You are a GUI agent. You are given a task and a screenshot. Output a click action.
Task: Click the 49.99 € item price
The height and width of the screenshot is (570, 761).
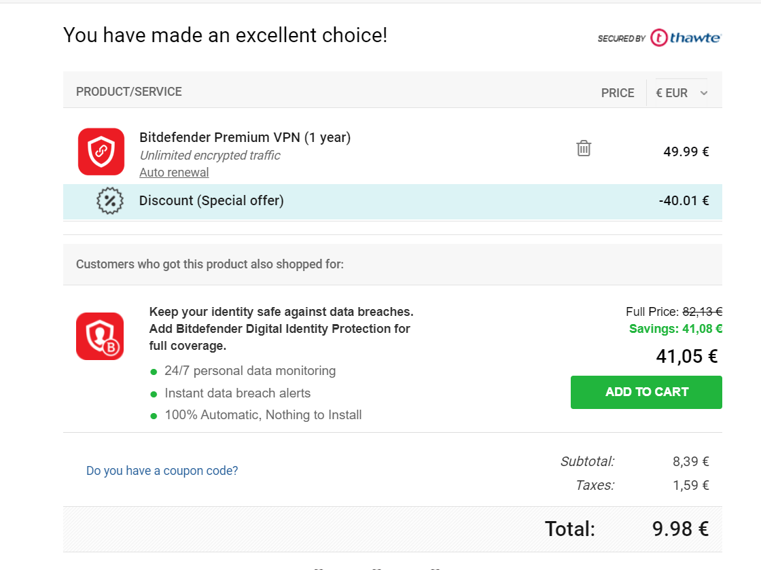point(686,152)
